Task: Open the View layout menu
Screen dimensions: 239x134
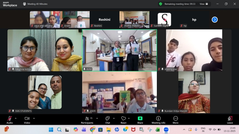Action: [x=204, y=4]
